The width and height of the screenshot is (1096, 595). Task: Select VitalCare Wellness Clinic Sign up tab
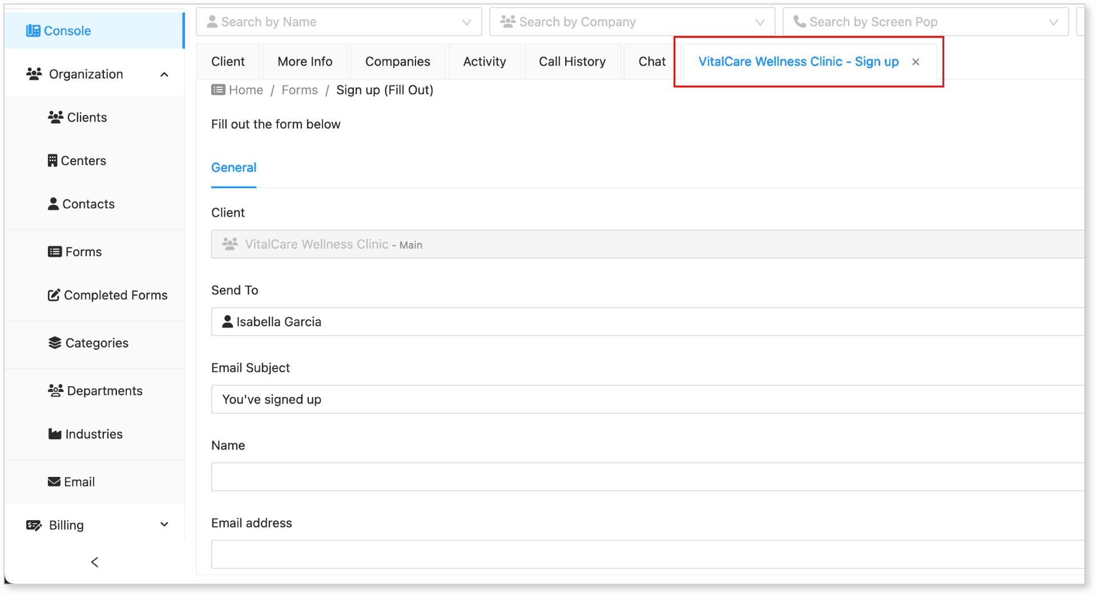tap(799, 62)
